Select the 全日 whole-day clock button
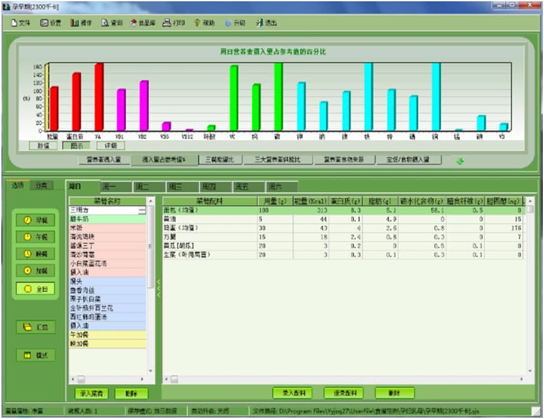The width and height of the screenshot is (544, 419). (35, 289)
